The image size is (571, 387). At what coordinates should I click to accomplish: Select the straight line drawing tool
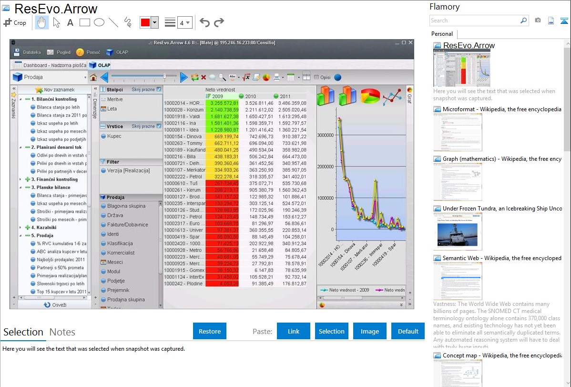[x=113, y=22]
